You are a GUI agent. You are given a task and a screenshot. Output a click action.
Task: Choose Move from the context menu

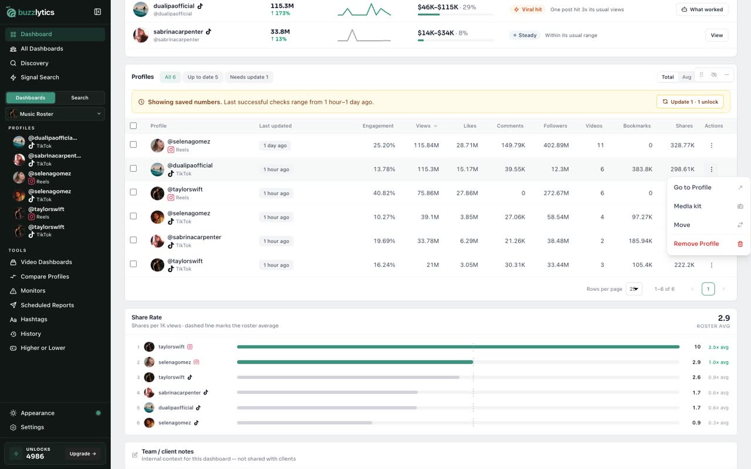(x=709, y=225)
